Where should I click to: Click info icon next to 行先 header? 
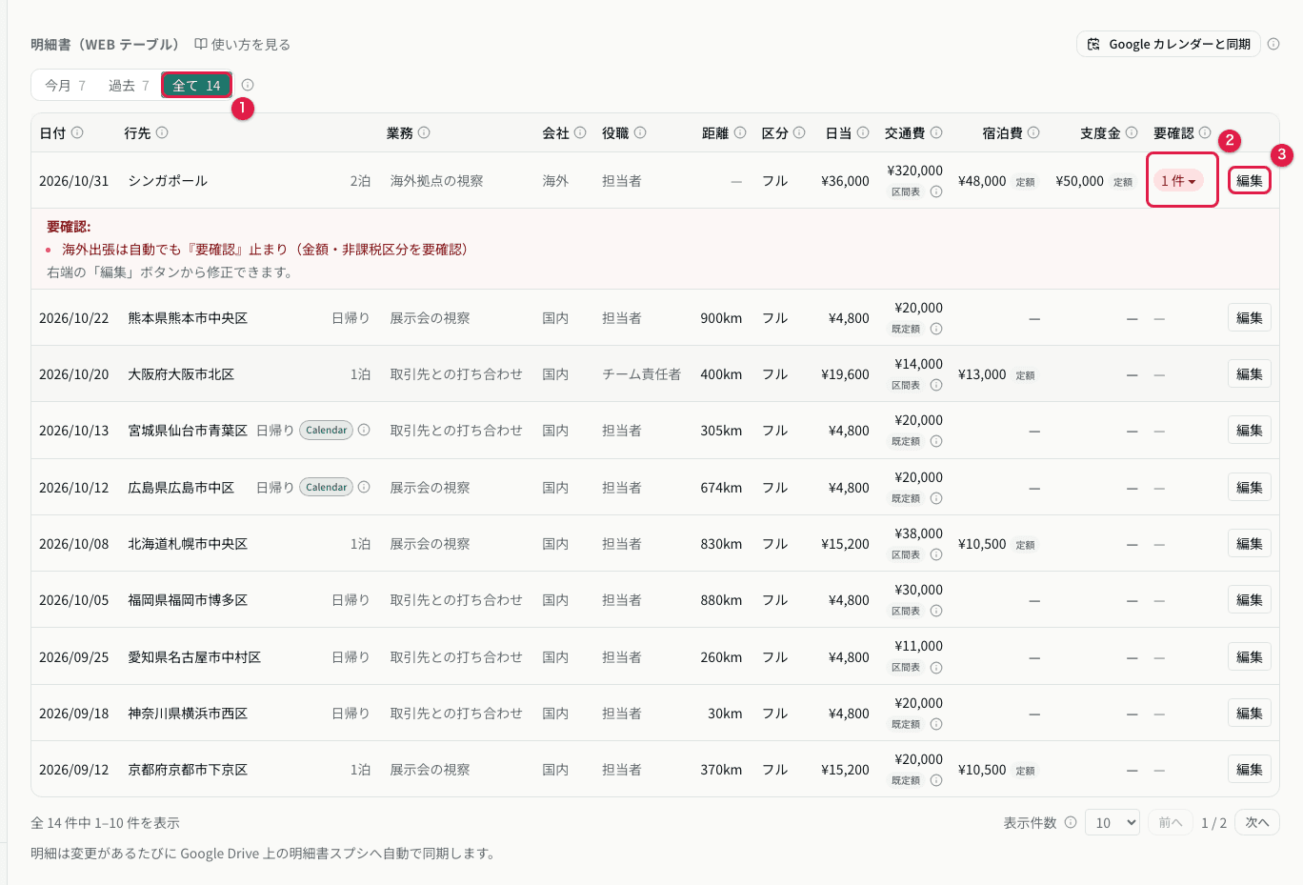pos(162,133)
